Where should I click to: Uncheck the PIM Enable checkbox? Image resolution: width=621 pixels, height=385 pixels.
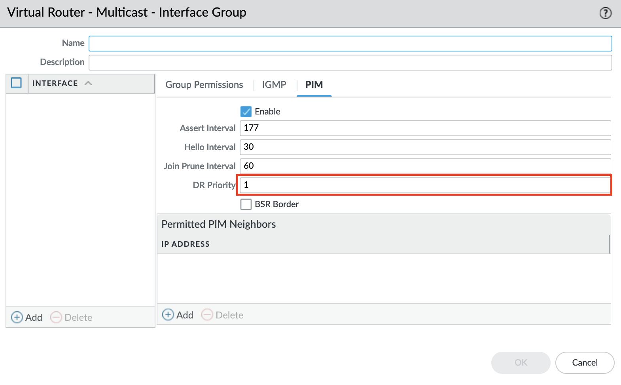(x=246, y=112)
